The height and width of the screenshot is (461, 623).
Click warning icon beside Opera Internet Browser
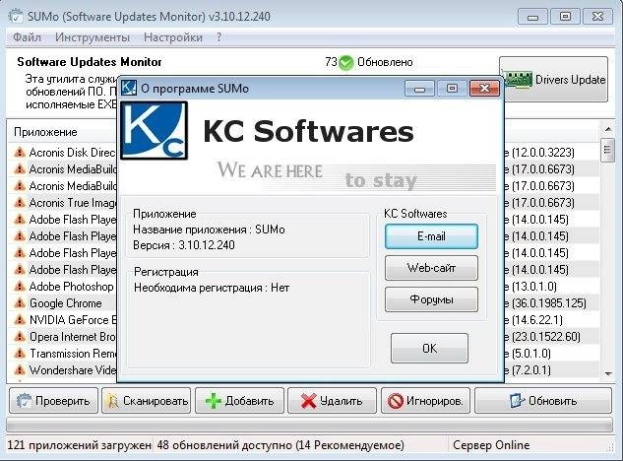20,337
